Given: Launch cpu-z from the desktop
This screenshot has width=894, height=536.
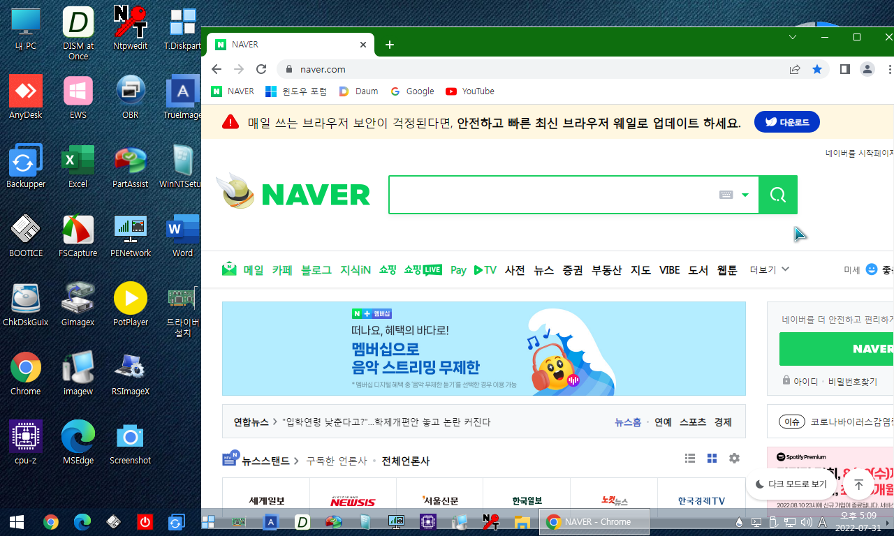Looking at the screenshot, I should (x=26, y=442).
